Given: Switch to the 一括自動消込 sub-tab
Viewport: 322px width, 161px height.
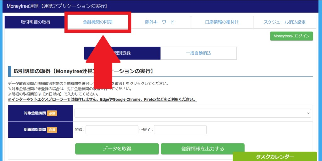Looking at the screenshot, I should (198, 53).
